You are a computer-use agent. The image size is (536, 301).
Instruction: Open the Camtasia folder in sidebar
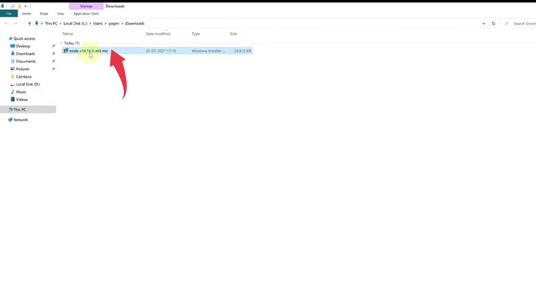(x=23, y=76)
